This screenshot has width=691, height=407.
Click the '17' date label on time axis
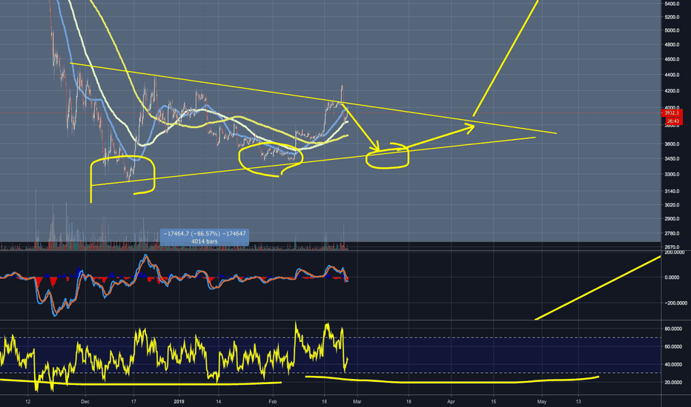[133, 402]
